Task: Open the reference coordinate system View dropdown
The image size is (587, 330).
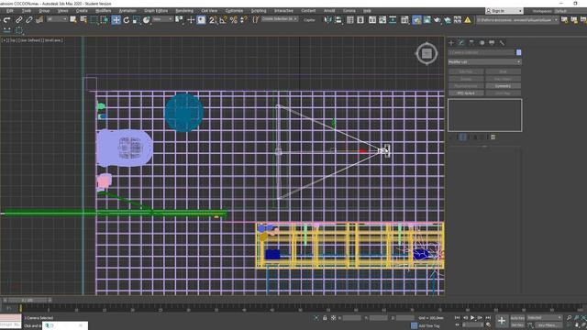Action: (x=162, y=19)
